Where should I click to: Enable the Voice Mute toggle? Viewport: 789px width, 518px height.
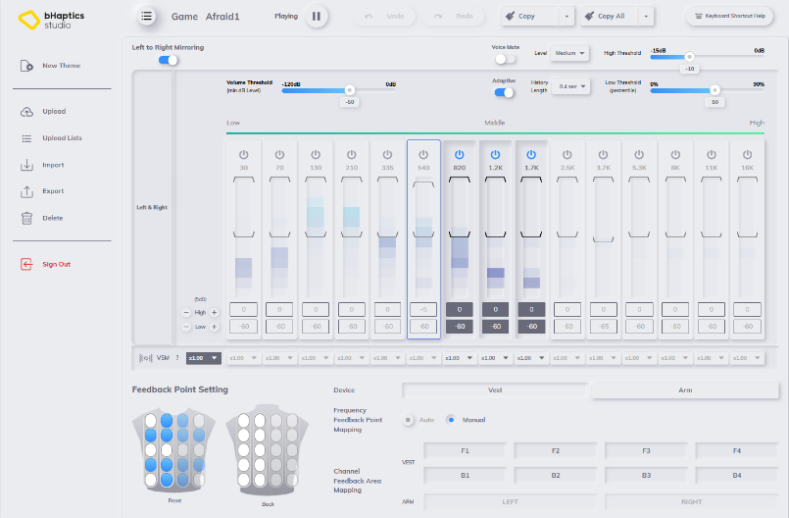coord(505,59)
